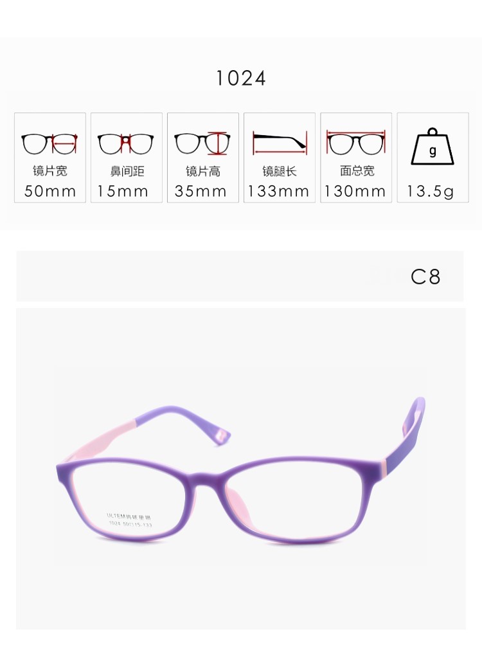The height and width of the screenshot is (665, 482).
Task: Select the 133mm temple length value
Action: 278,191
